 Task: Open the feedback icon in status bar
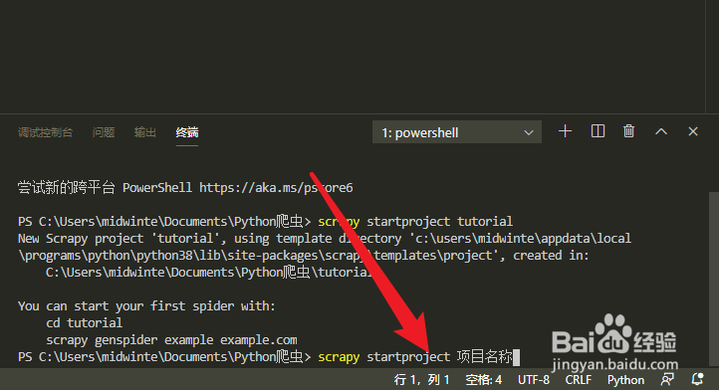point(667,379)
